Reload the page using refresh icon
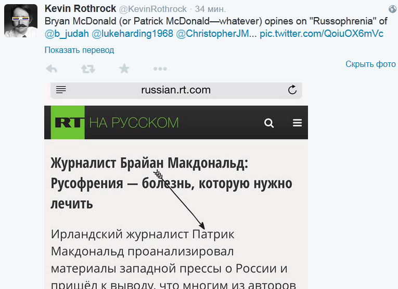Viewport: 398px width, 289px height. coord(292,90)
